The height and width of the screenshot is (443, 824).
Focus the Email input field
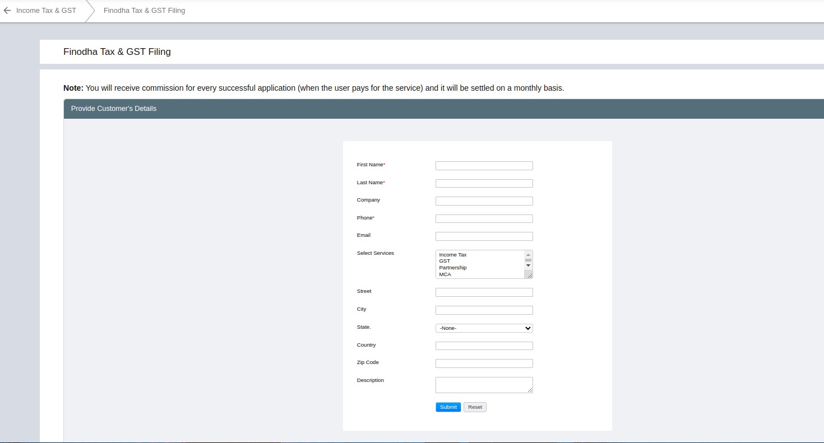pos(484,236)
